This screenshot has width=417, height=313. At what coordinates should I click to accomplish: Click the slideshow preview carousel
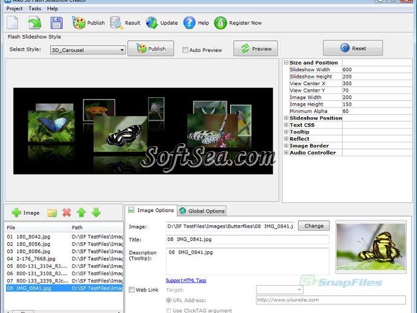(143, 131)
